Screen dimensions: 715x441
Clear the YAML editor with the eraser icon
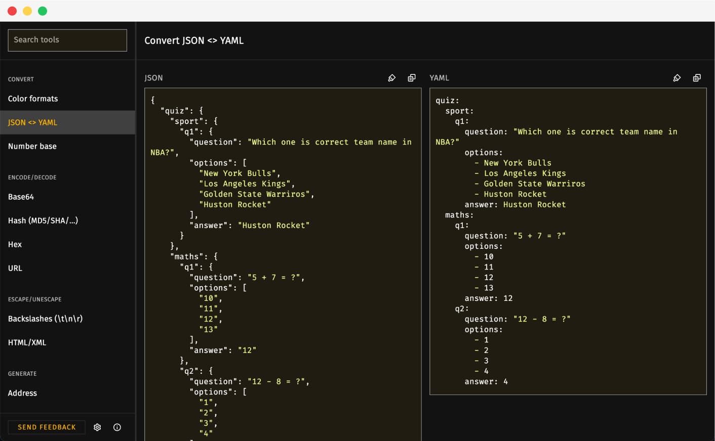[677, 78]
